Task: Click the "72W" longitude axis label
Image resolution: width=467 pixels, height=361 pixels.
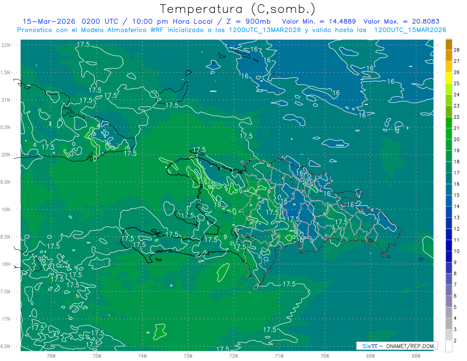Action: [233, 356]
